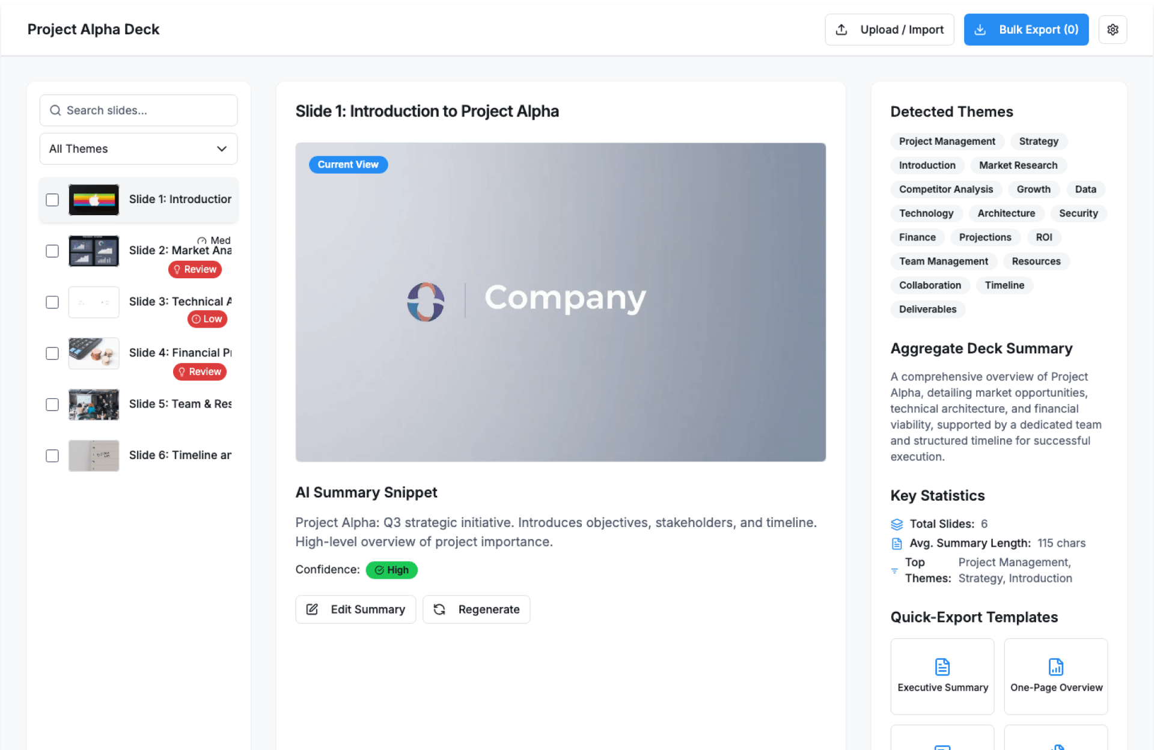Click the refresh icon on Regenerate
Image resolution: width=1154 pixels, height=750 pixels.
click(x=439, y=609)
